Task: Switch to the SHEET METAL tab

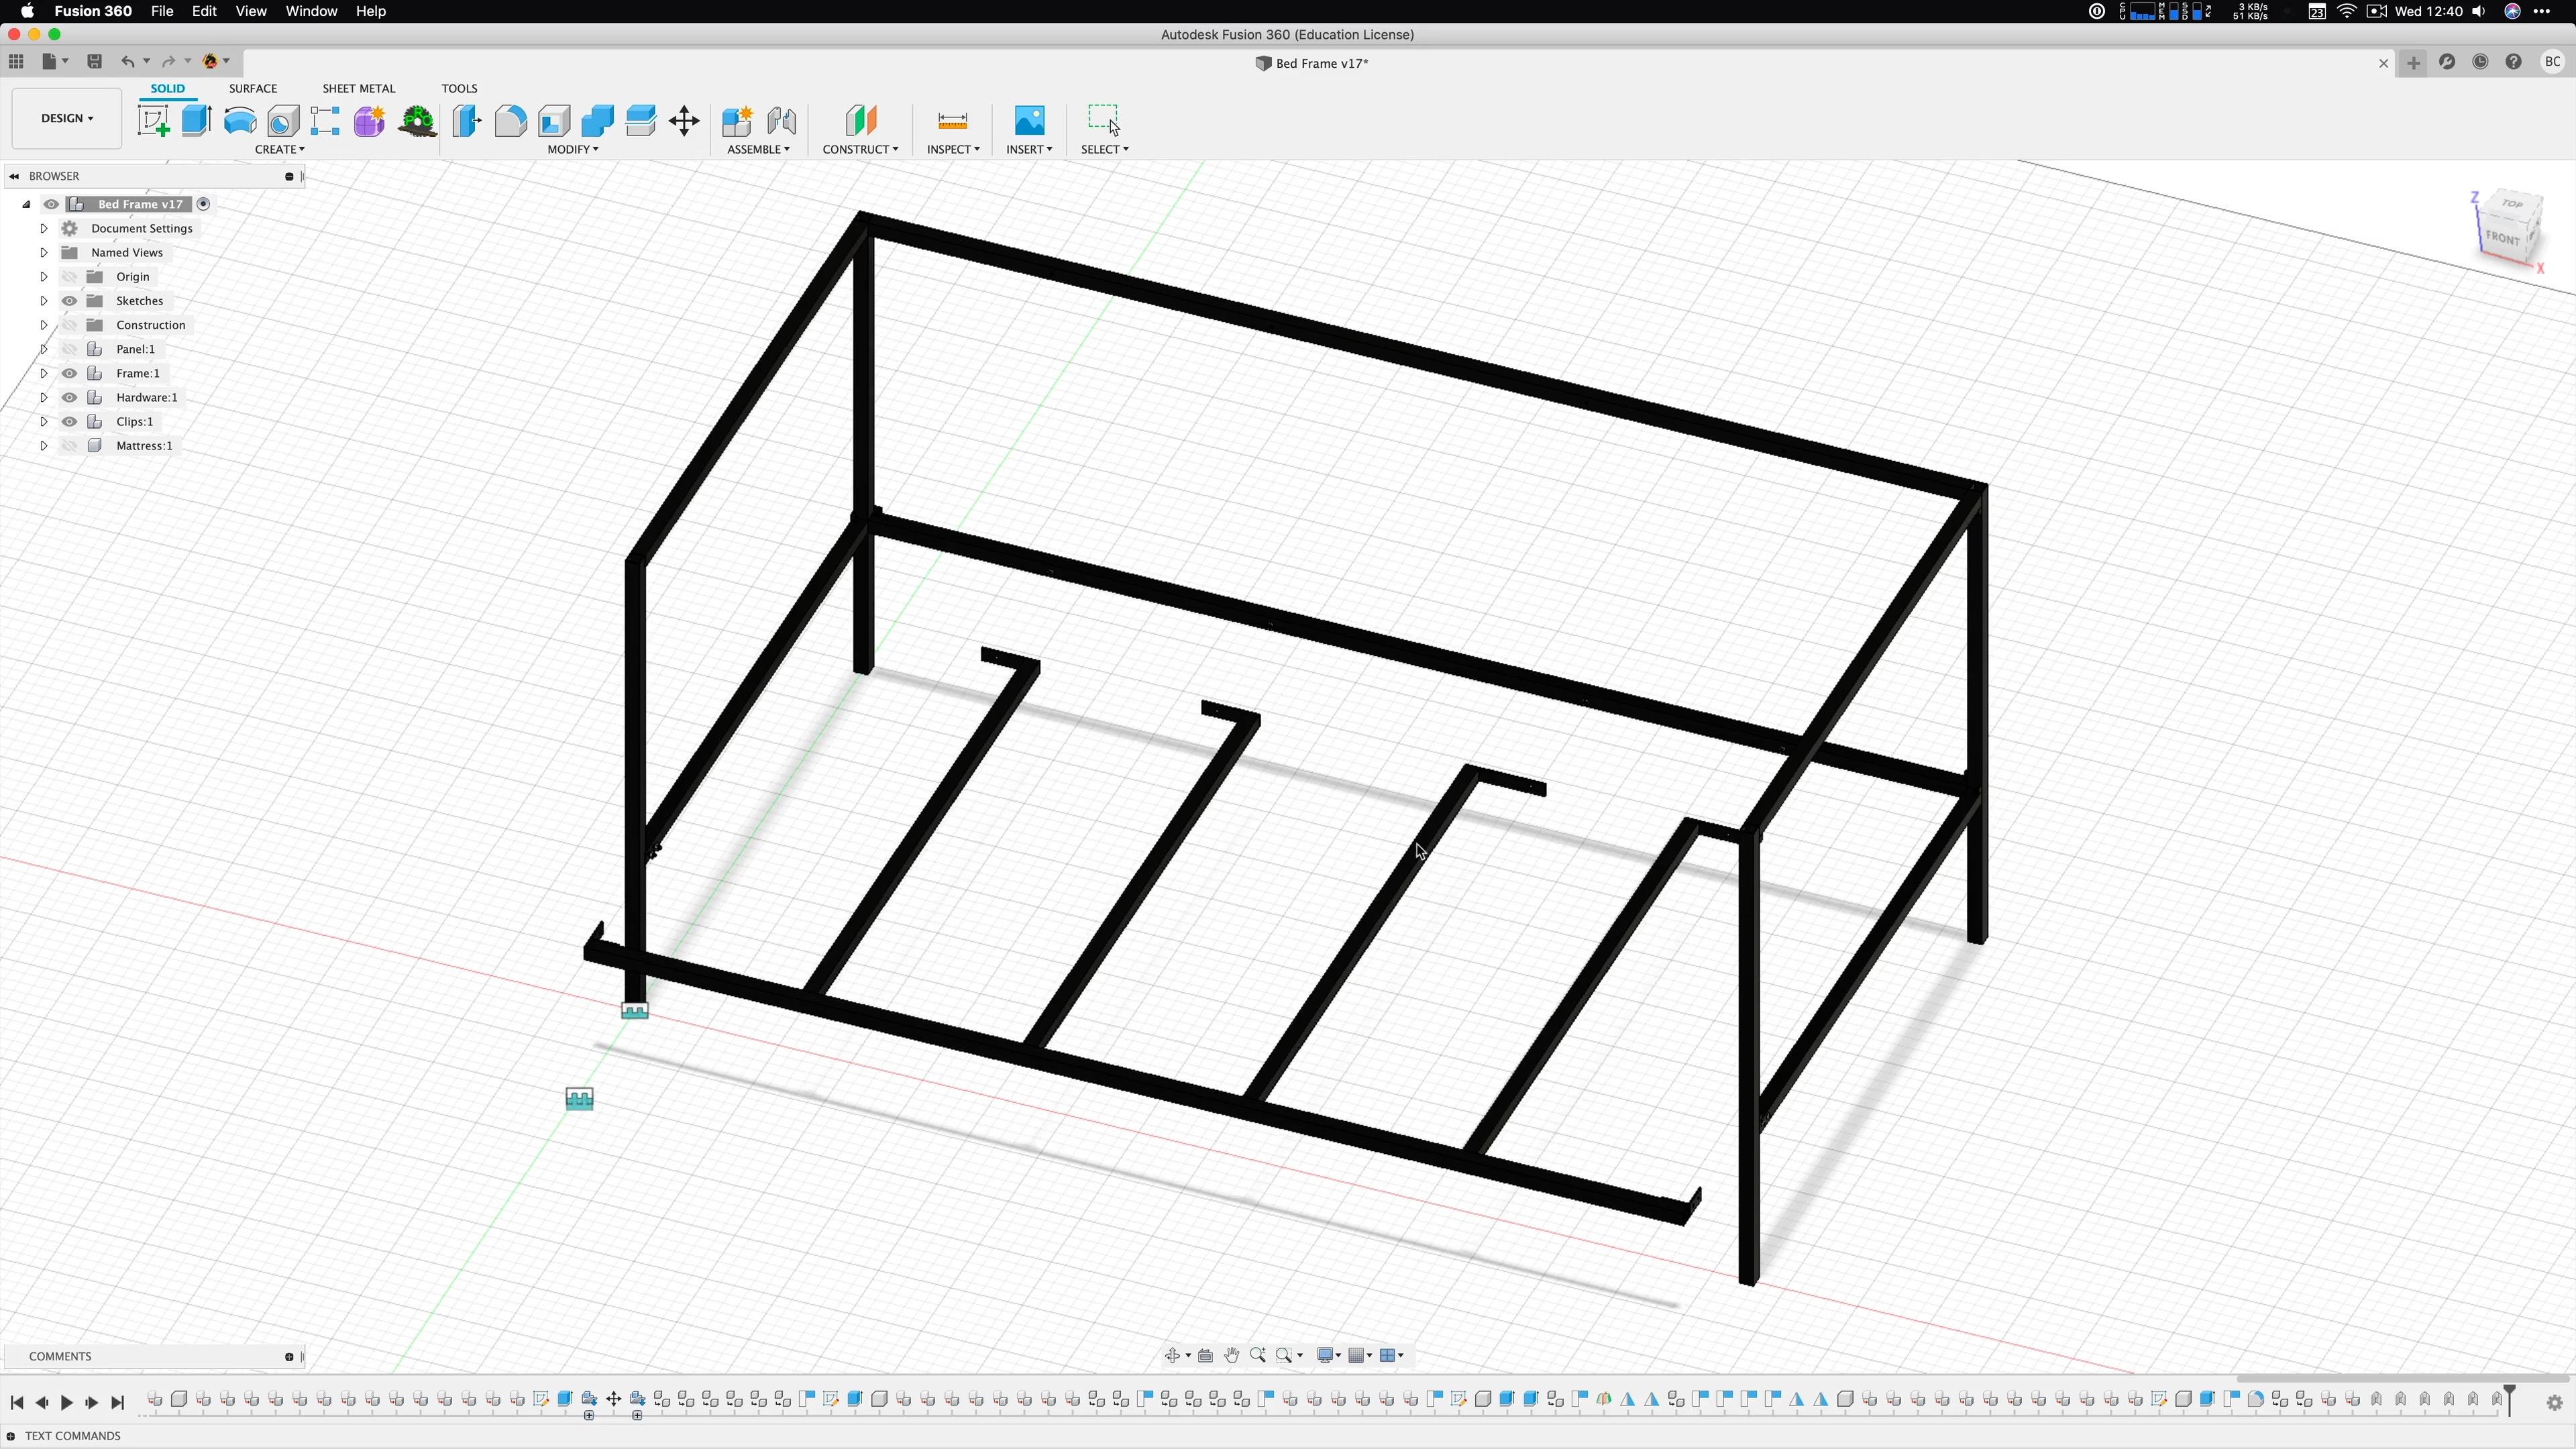Action: pos(358,88)
